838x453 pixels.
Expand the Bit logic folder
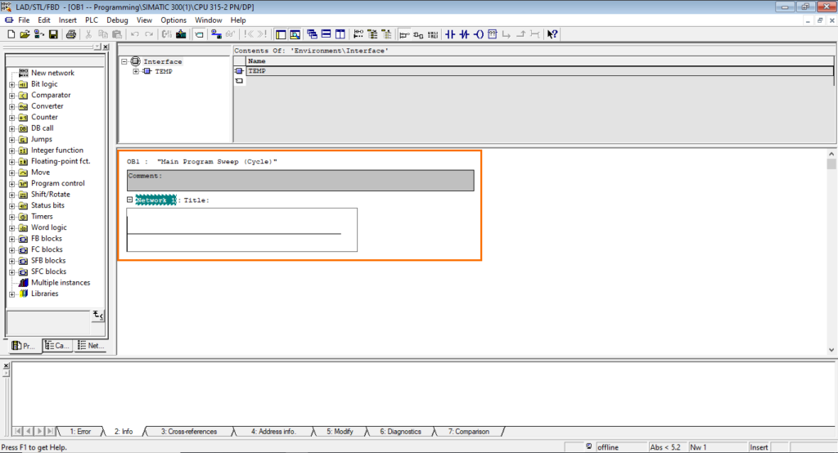click(11, 84)
